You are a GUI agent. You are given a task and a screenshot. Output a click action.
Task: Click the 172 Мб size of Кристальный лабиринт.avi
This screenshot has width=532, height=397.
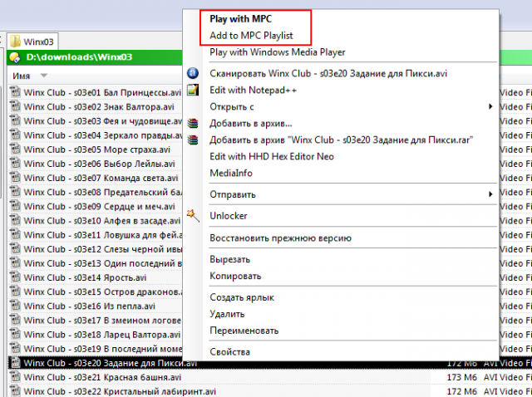(462, 391)
